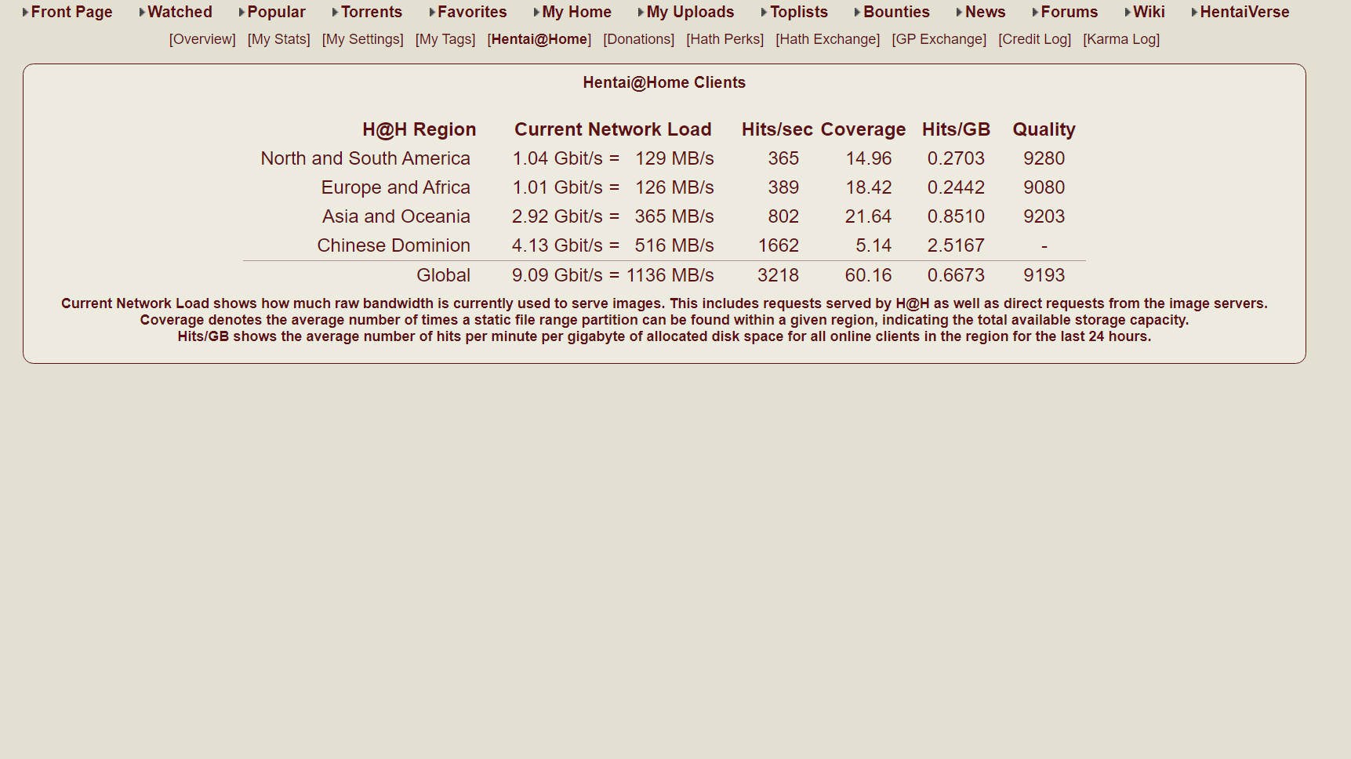
Task: Click the quality value '9280'
Action: [1044, 158]
